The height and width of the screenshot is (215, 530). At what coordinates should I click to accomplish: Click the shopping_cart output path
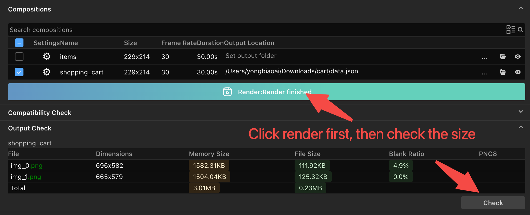(x=292, y=71)
